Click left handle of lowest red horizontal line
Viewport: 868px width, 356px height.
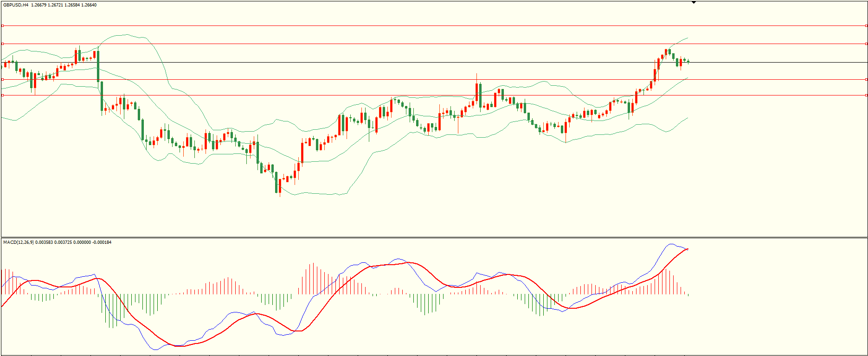point(2,95)
